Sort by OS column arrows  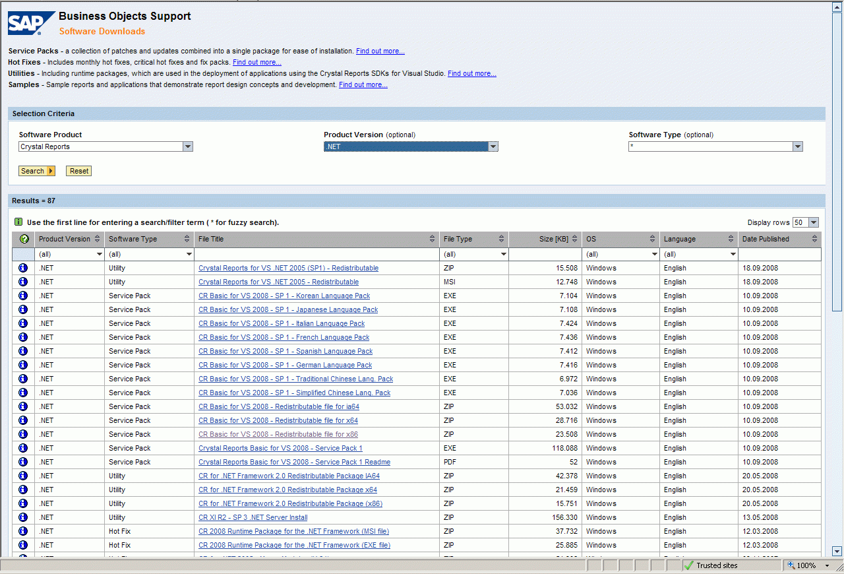[x=653, y=239]
